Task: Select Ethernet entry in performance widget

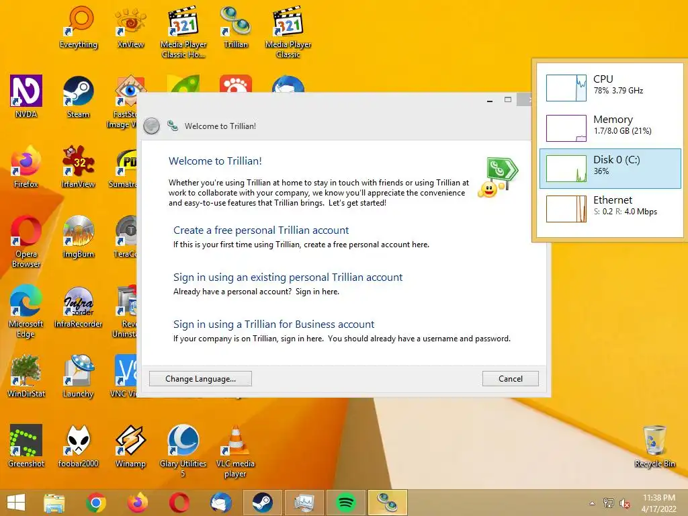Action: 610,209
